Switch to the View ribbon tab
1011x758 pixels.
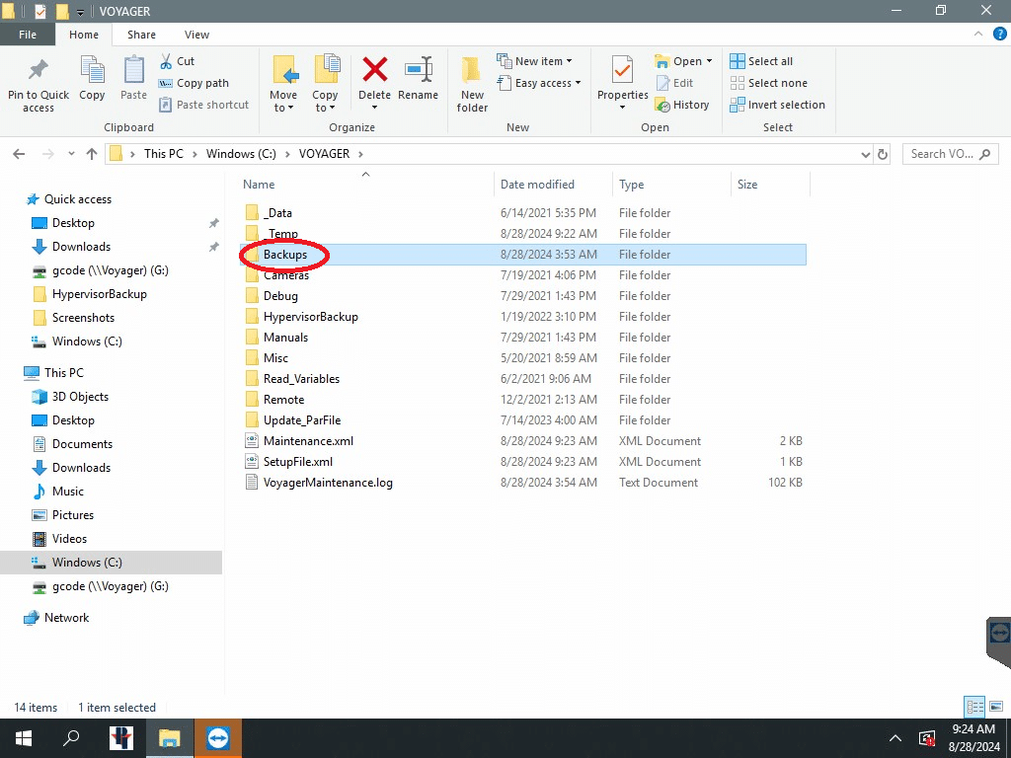196,35
